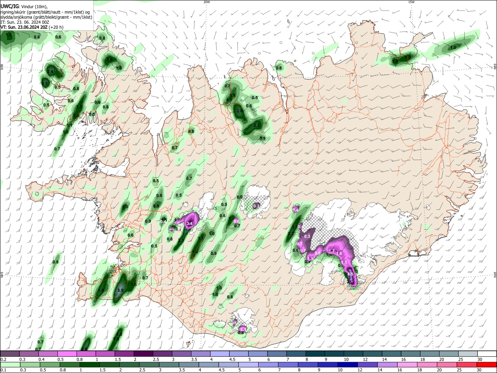Select the light grey upper swatch between 25 and 30
Screen dimensions: 497x373
click(x=468, y=354)
